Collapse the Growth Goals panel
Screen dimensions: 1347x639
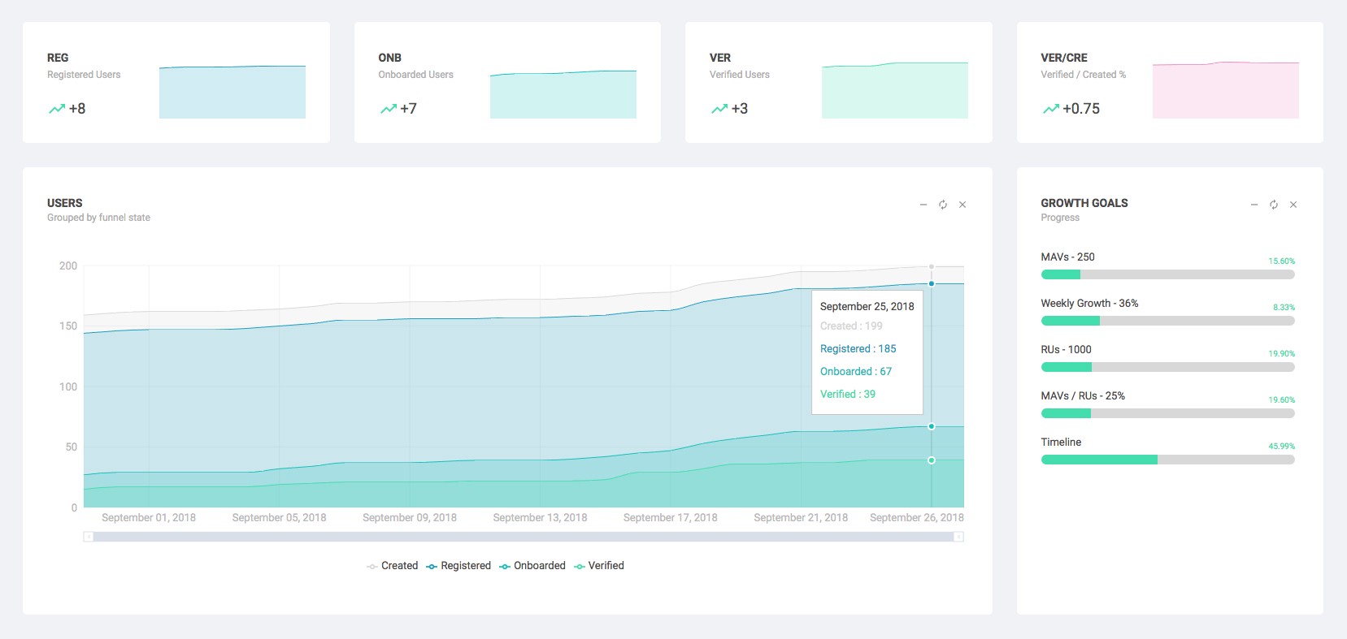tap(1254, 205)
